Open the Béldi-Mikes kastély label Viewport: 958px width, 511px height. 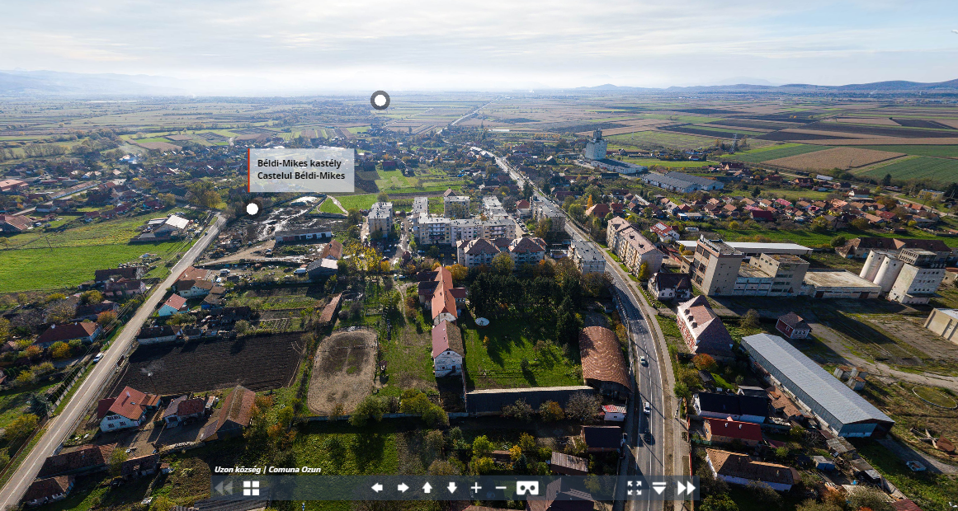pos(302,170)
